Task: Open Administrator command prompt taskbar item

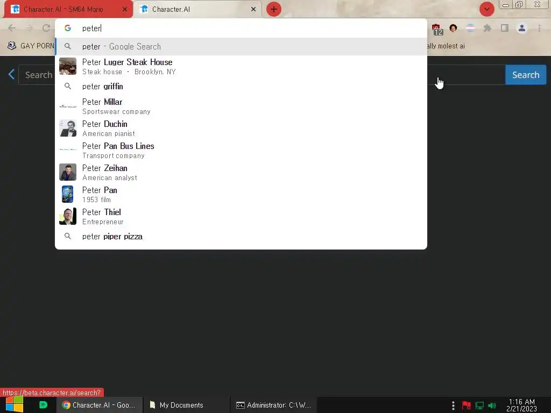Action: click(x=274, y=405)
